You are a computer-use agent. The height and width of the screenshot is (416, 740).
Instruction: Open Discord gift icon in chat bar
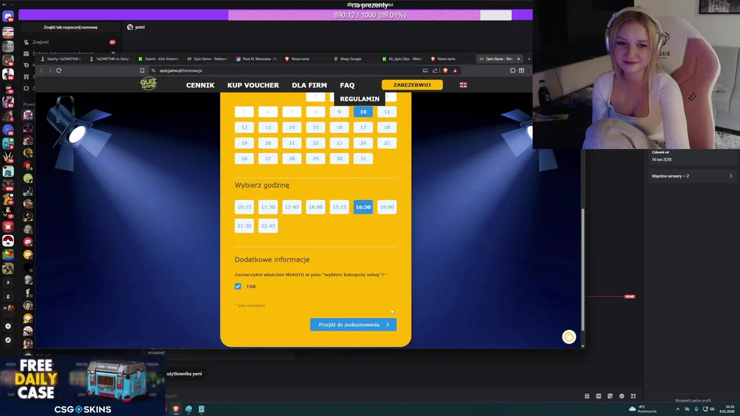pos(587,396)
